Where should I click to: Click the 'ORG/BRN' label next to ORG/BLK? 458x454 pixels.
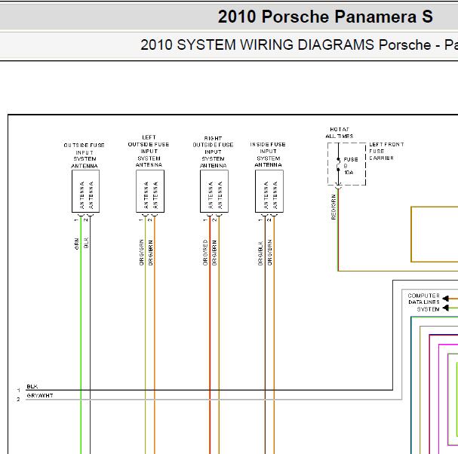click(269, 253)
